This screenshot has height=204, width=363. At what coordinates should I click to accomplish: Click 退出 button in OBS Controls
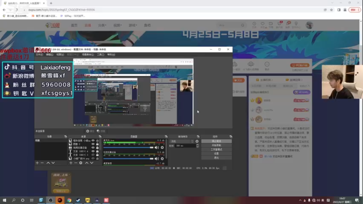216,158
